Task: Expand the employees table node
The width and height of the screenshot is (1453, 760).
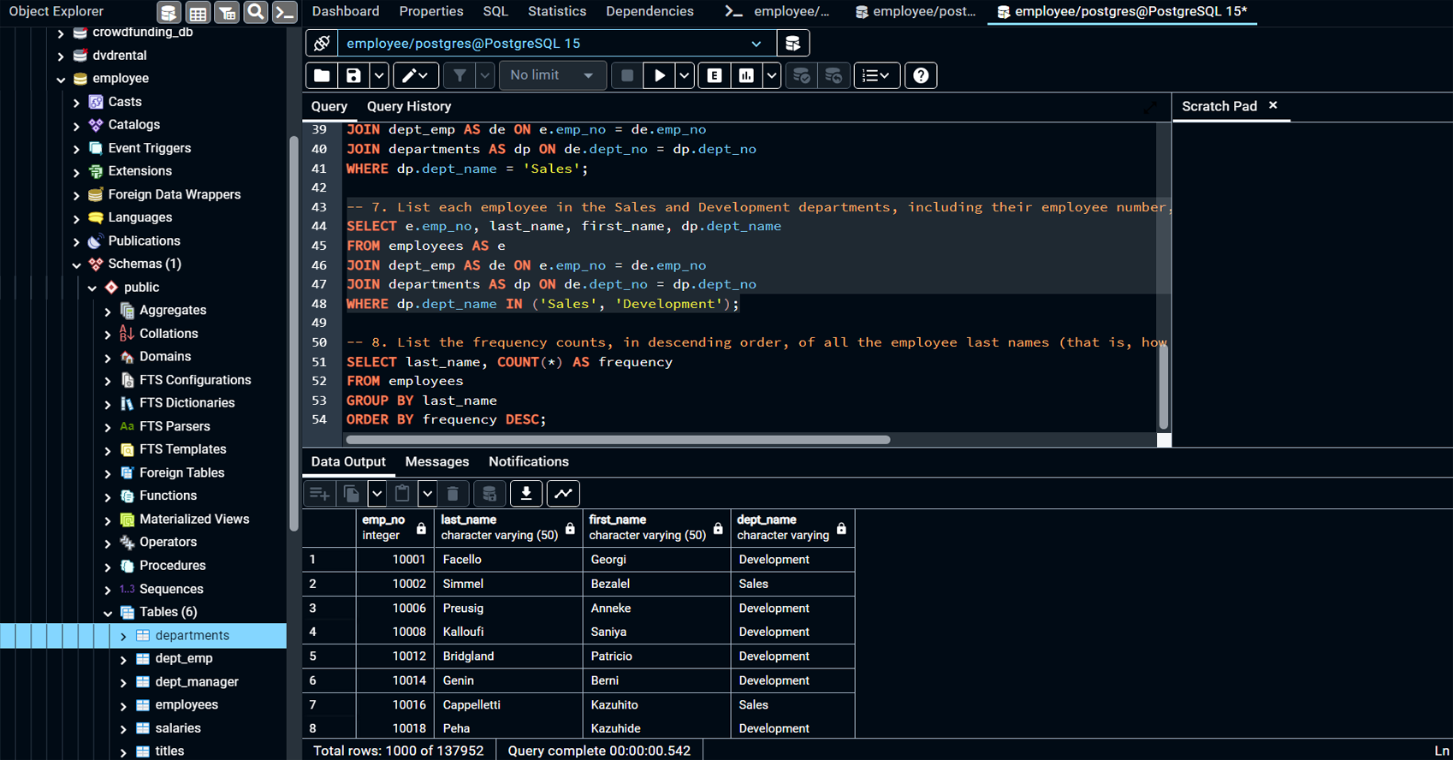Action: tap(123, 706)
